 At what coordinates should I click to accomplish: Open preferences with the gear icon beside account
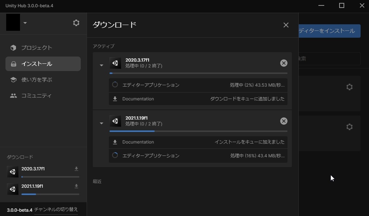coord(76,23)
